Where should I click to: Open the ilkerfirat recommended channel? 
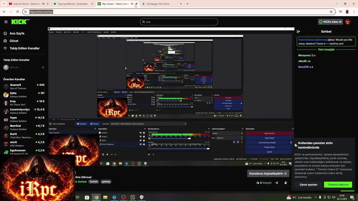[x=24, y=128]
